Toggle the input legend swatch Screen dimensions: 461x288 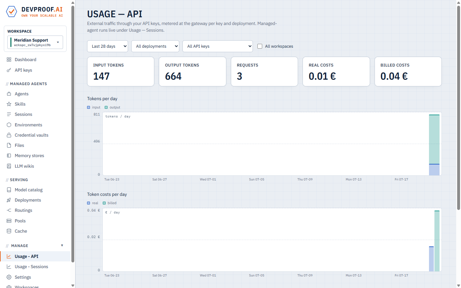coord(89,108)
